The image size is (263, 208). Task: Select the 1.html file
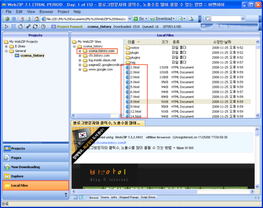coord(135,67)
